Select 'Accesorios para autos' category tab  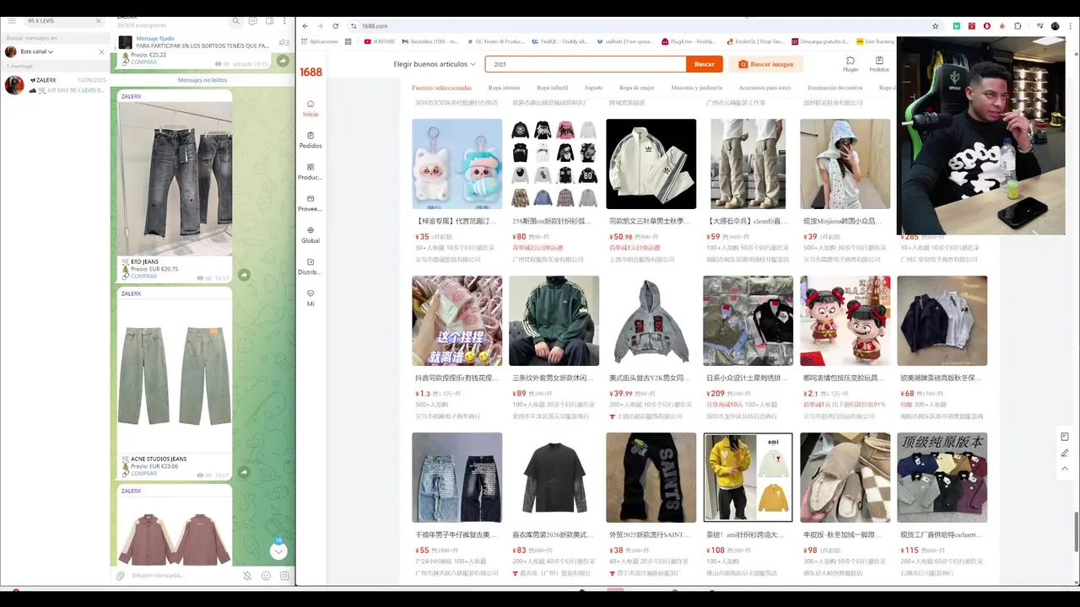click(764, 88)
